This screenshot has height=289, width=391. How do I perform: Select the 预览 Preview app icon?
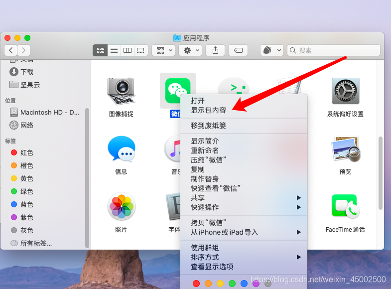point(345,149)
